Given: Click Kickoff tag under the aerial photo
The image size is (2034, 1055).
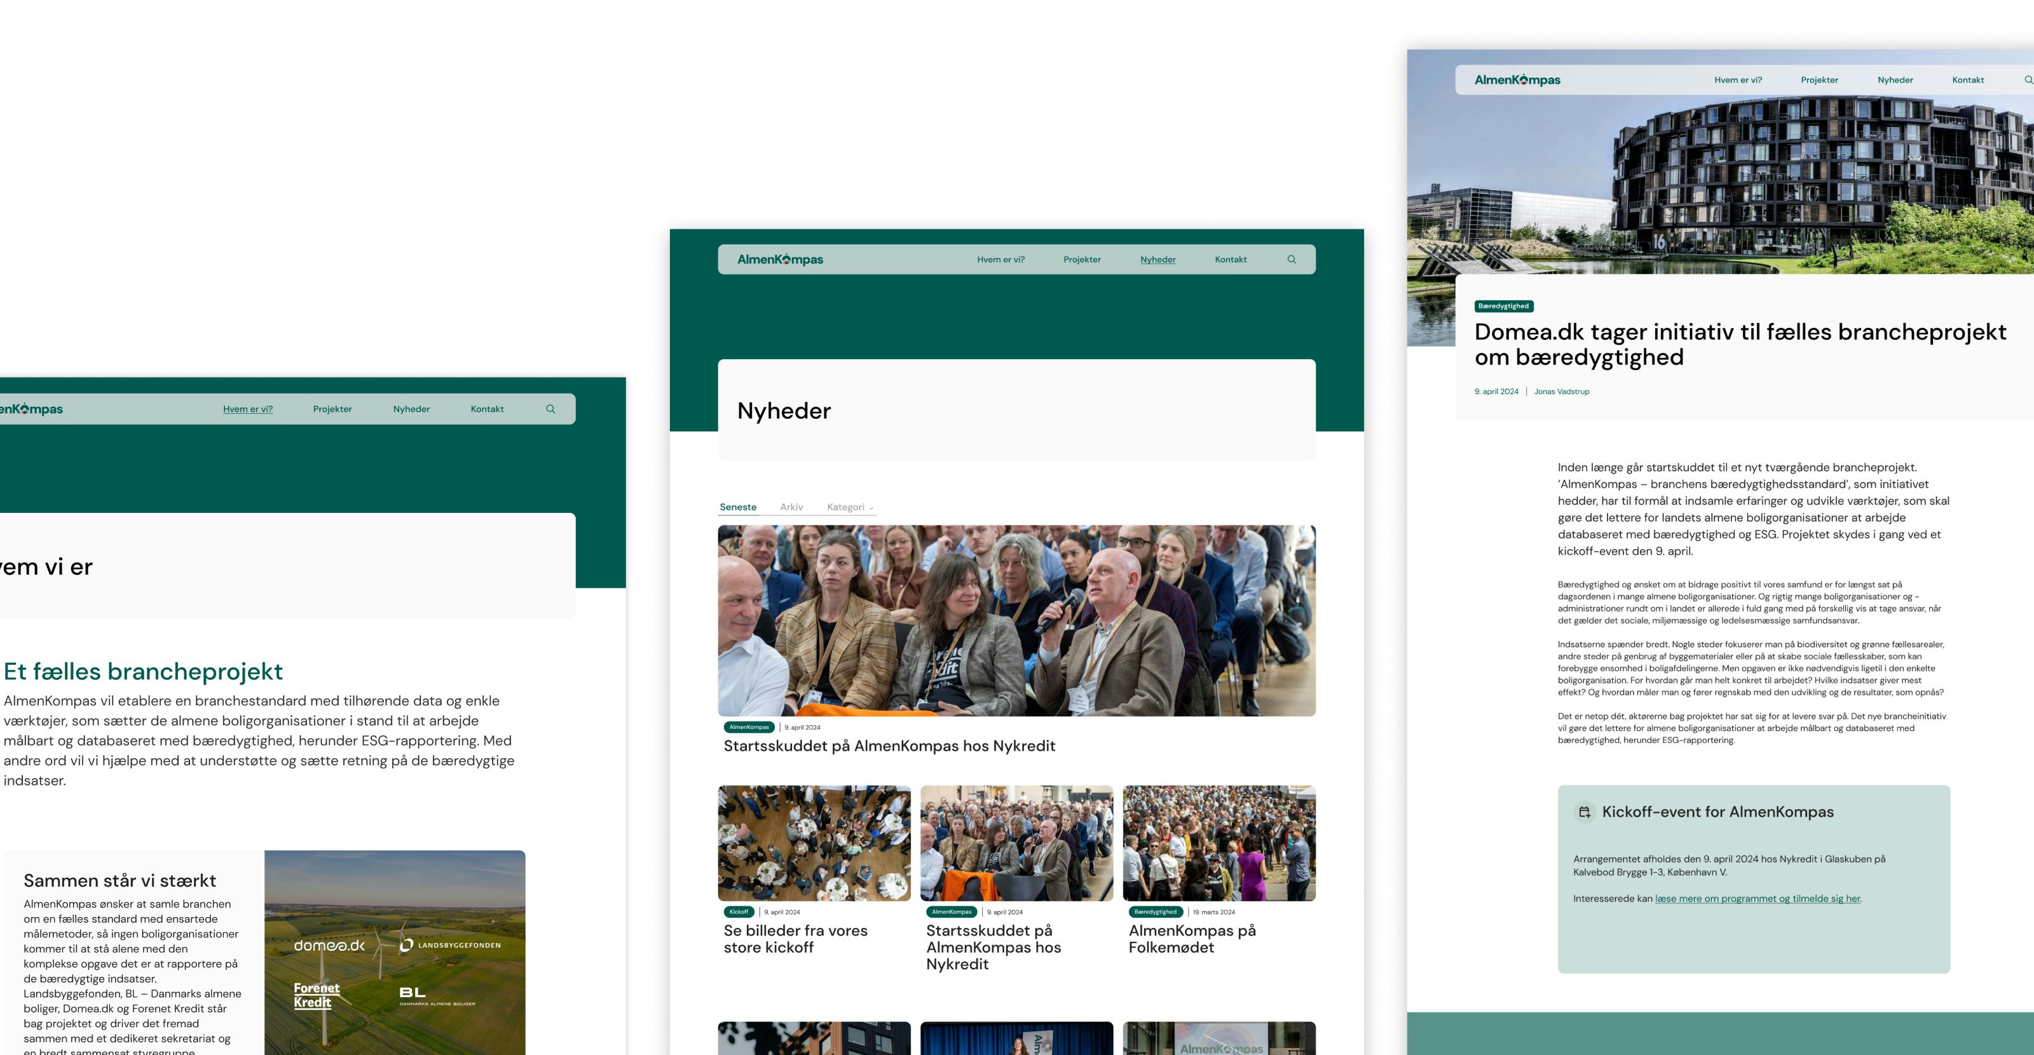Looking at the screenshot, I should tap(738, 912).
